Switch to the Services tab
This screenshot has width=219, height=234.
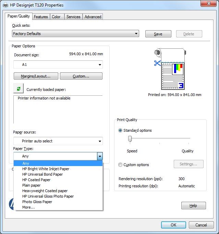[73, 17]
